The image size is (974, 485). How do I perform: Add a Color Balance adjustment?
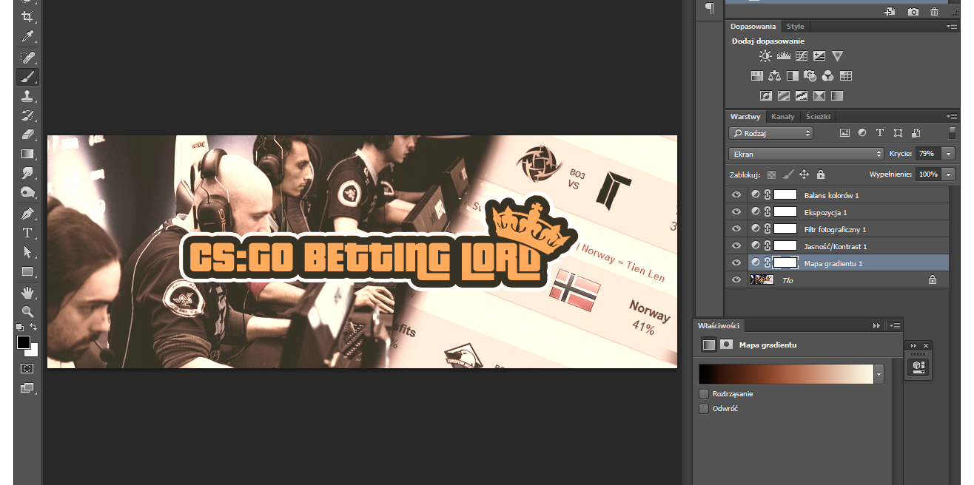point(775,75)
